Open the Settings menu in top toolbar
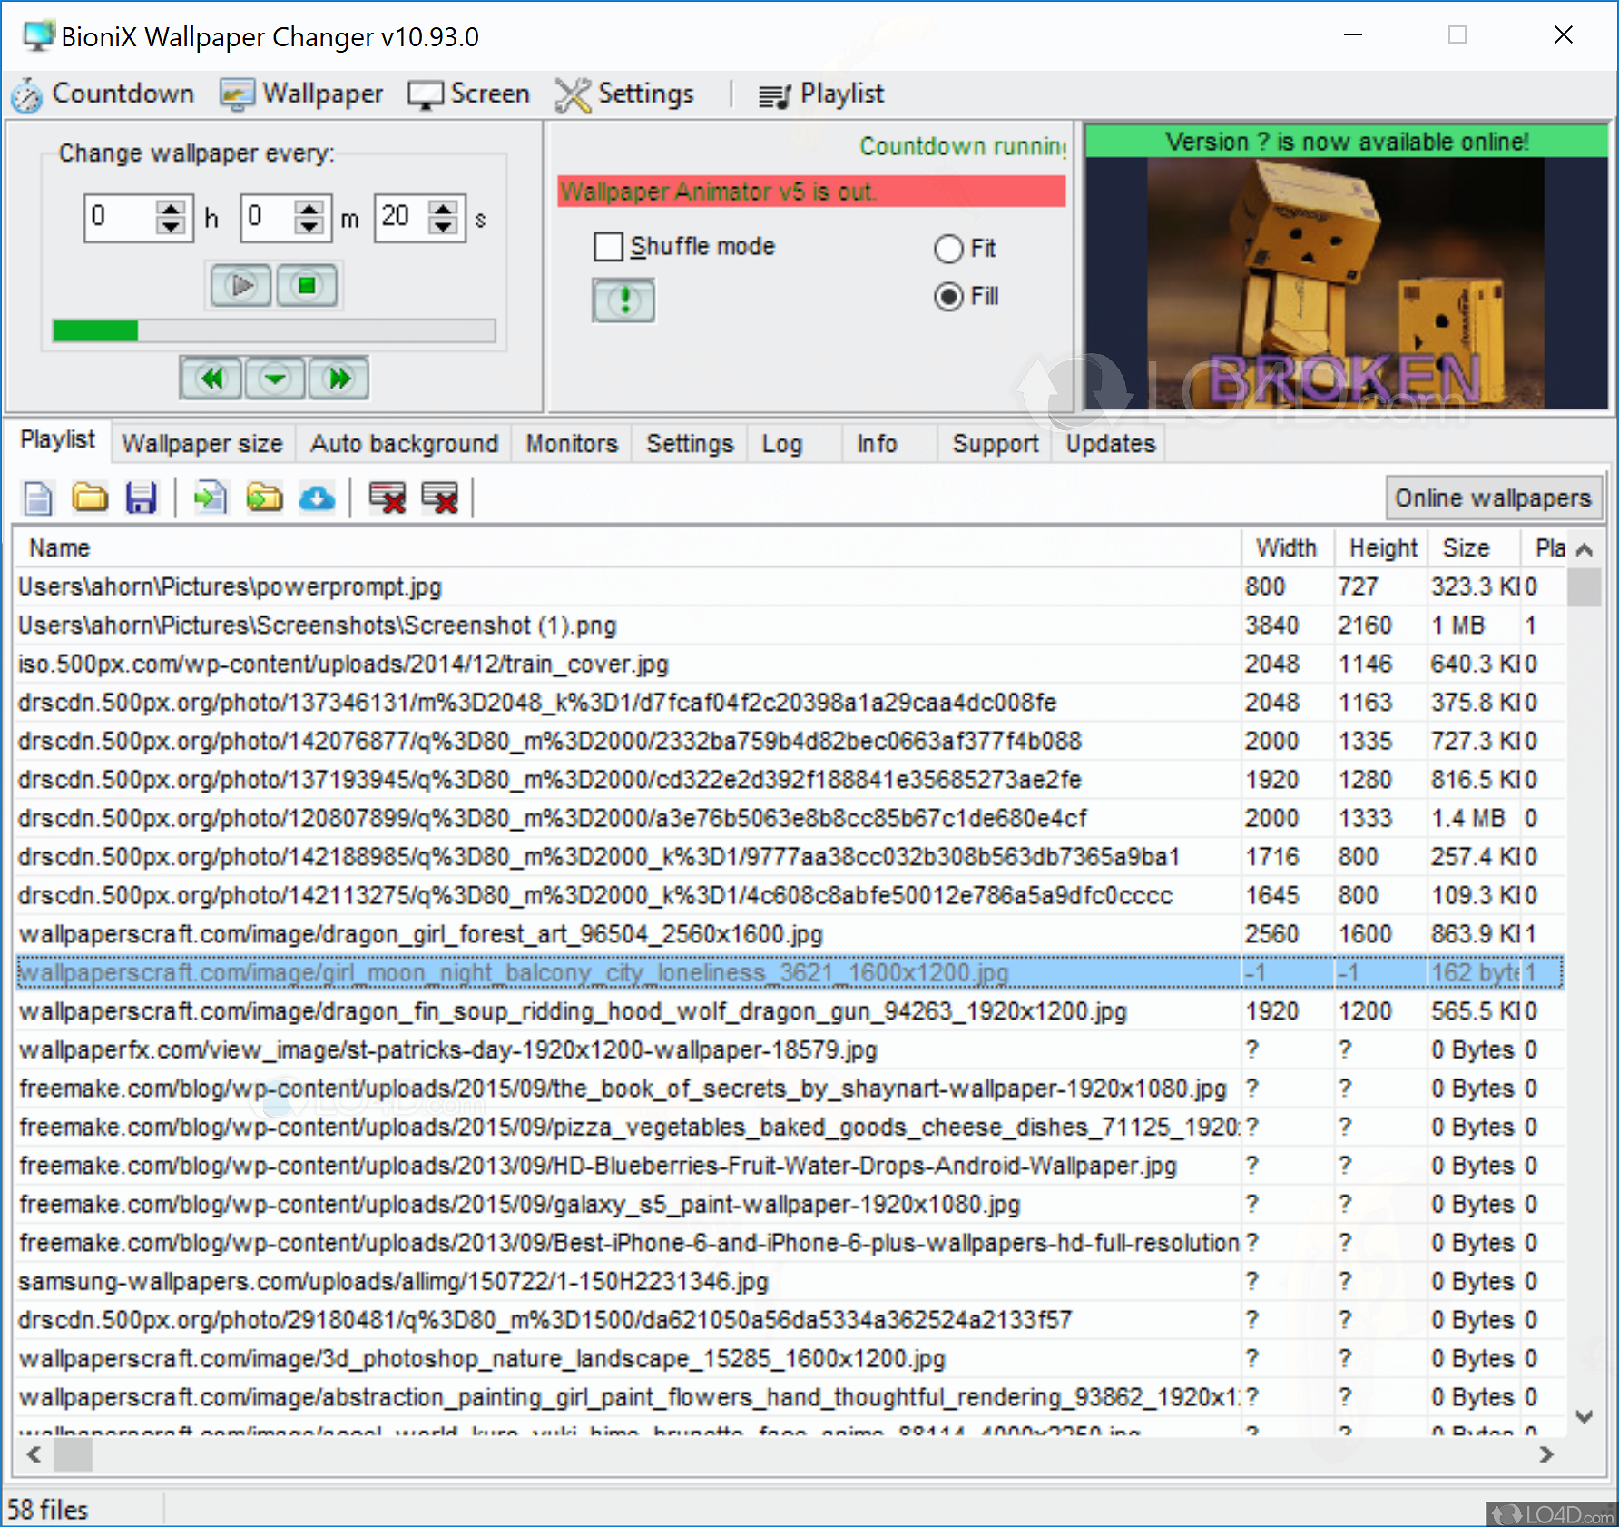This screenshot has height=1527, width=1619. (626, 94)
